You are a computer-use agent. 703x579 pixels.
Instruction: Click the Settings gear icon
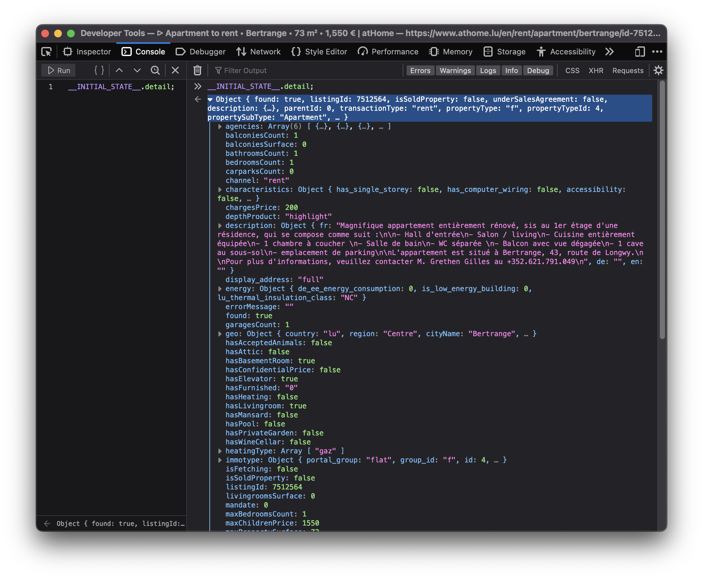point(658,70)
